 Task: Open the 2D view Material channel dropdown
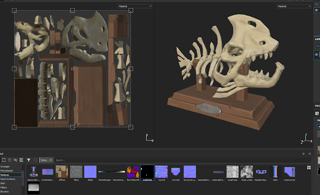tap(134, 7)
